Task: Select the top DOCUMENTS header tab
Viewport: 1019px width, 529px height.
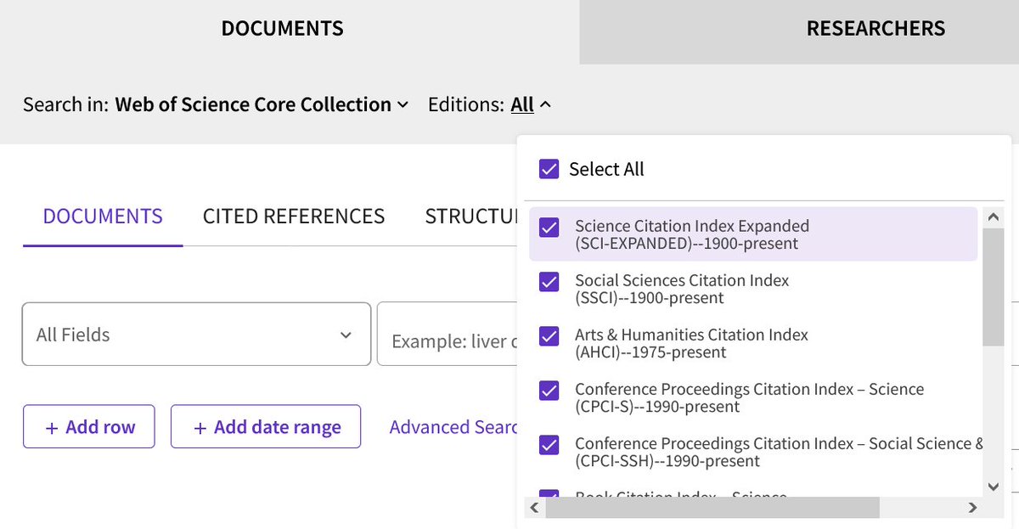Action: (282, 29)
